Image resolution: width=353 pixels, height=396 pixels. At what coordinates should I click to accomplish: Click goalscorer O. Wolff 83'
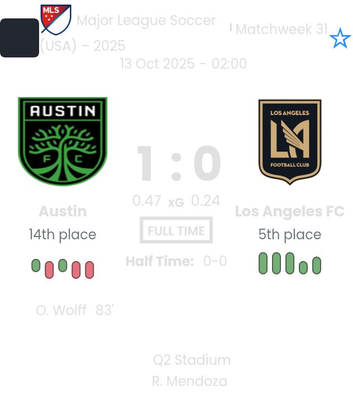pyautogui.click(x=75, y=310)
